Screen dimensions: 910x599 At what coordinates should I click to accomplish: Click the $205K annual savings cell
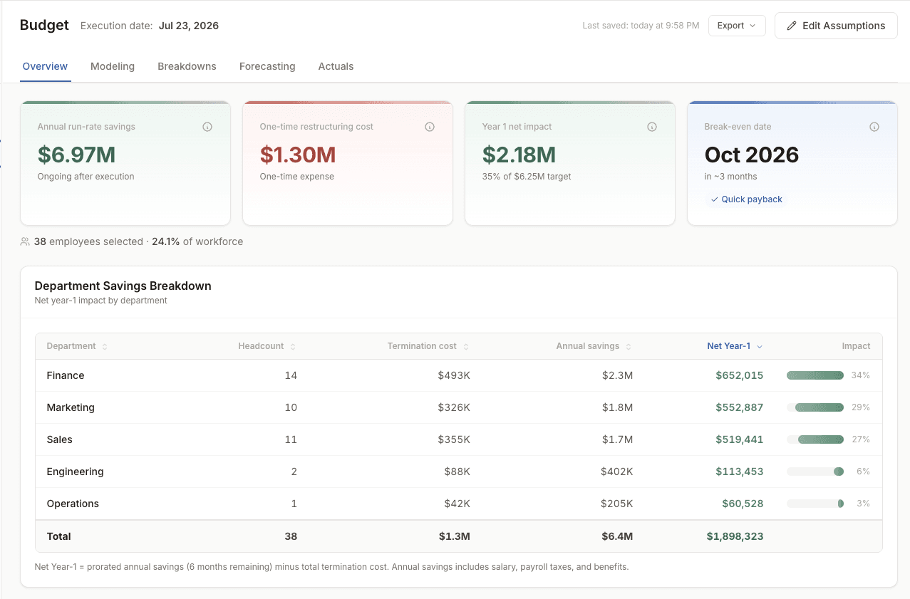click(616, 504)
